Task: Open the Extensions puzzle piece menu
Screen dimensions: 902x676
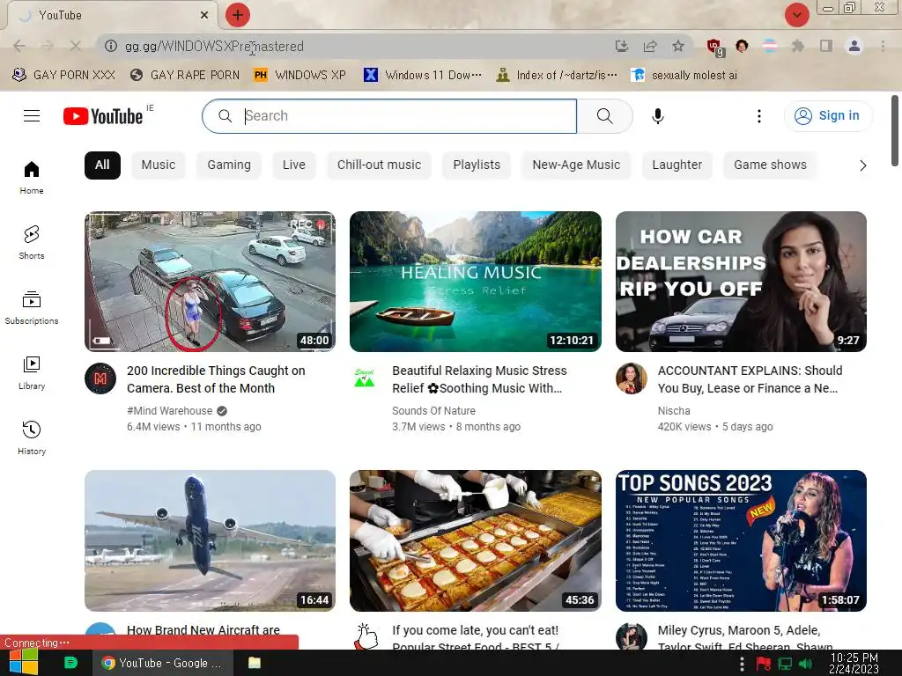Action: pyautogui.click(x=797, y=46)
